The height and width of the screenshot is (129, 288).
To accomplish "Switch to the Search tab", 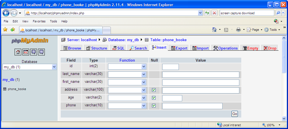I will 138,48.
